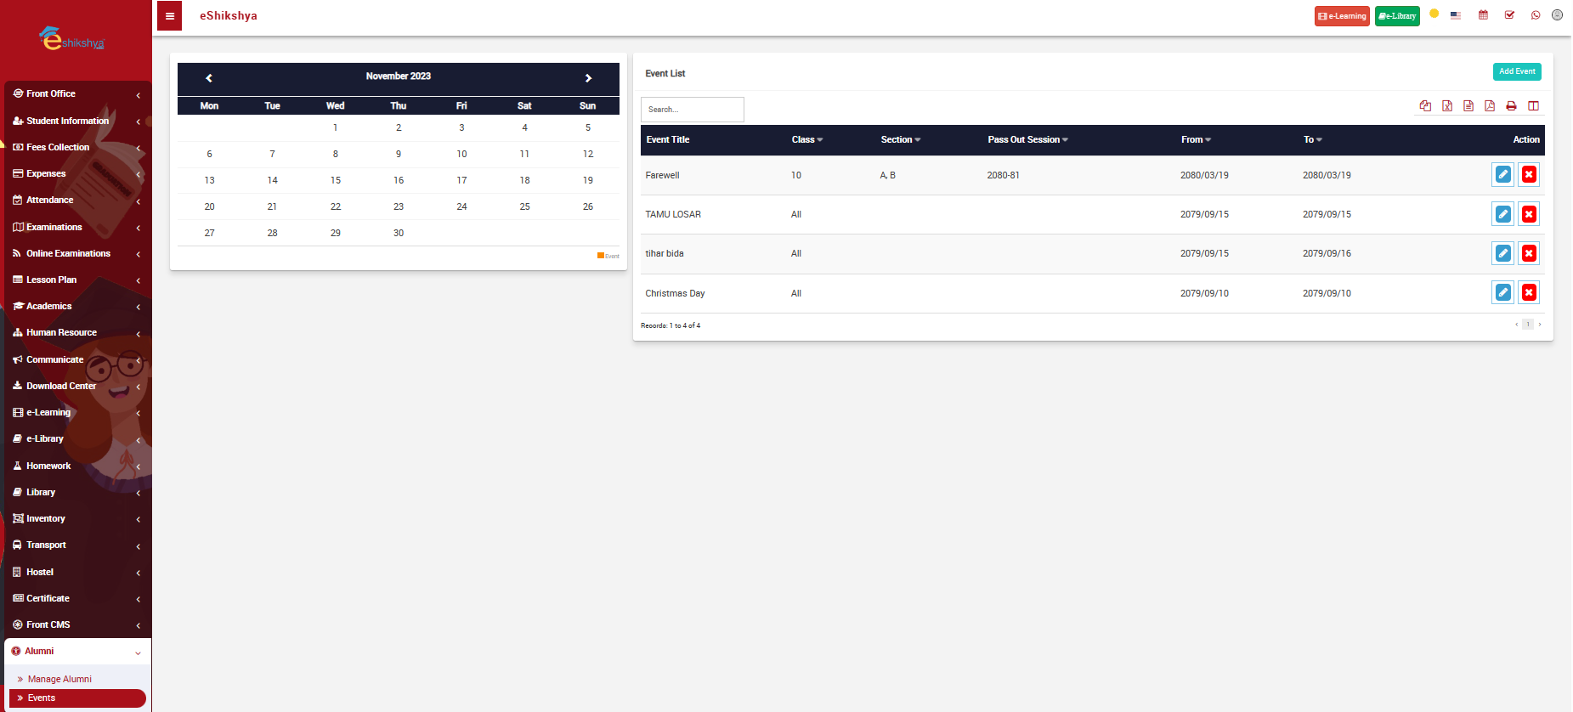Open Manage Alumni submenu item
This screenshot has height=712, width=1573.
(59, 679)
